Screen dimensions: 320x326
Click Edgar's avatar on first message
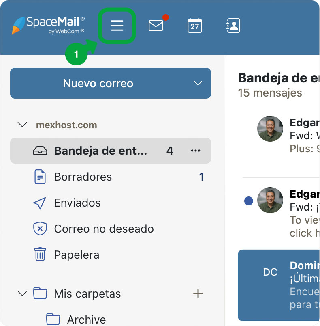pyautogui.click(x=270, y=129)
